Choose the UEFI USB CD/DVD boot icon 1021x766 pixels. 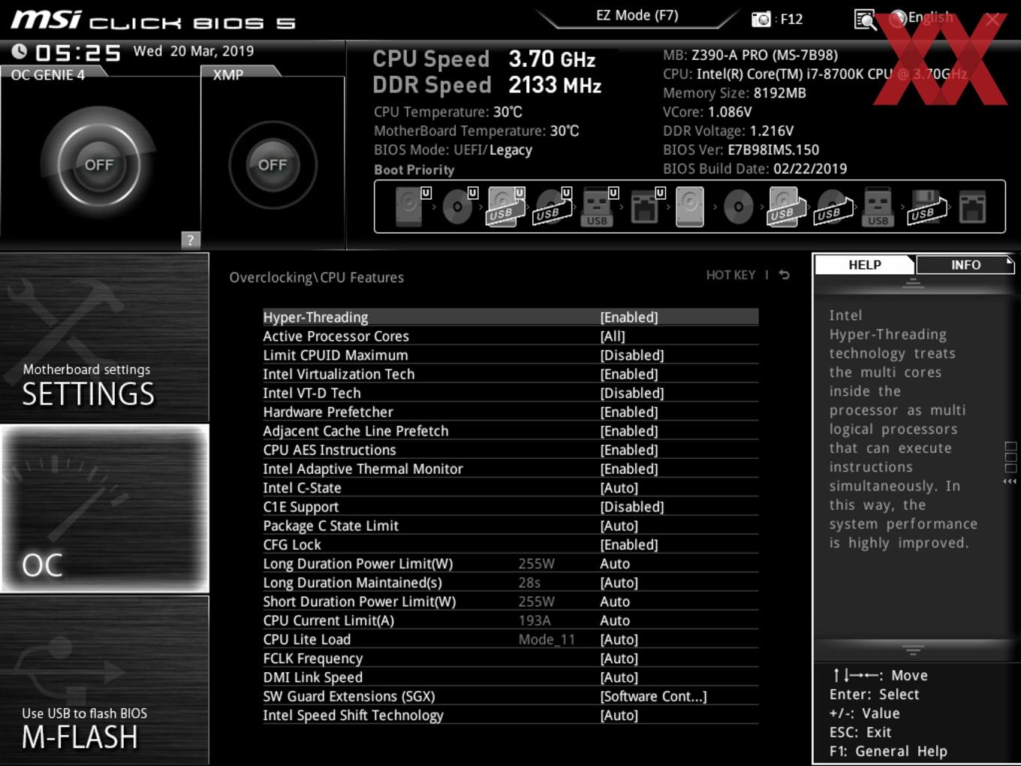tap(553, 207)
